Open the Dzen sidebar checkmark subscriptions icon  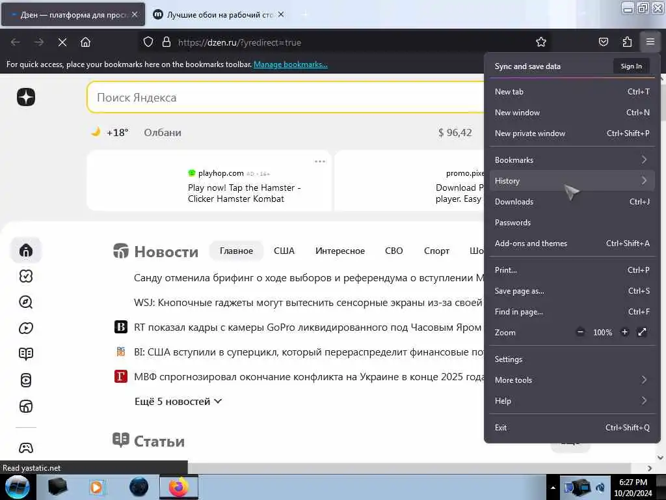tap(26, 276)
